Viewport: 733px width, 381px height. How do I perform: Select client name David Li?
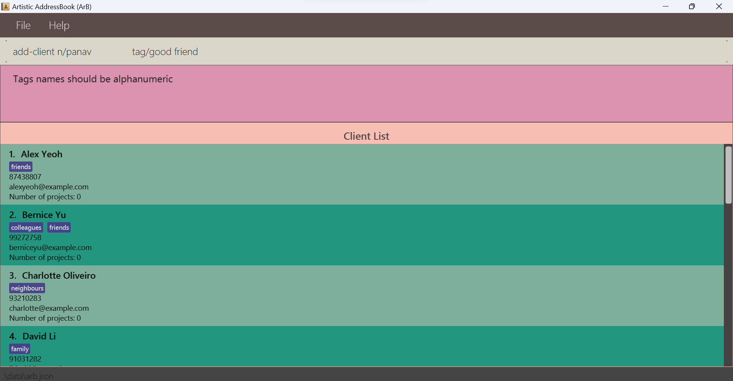tap(39, 336)
